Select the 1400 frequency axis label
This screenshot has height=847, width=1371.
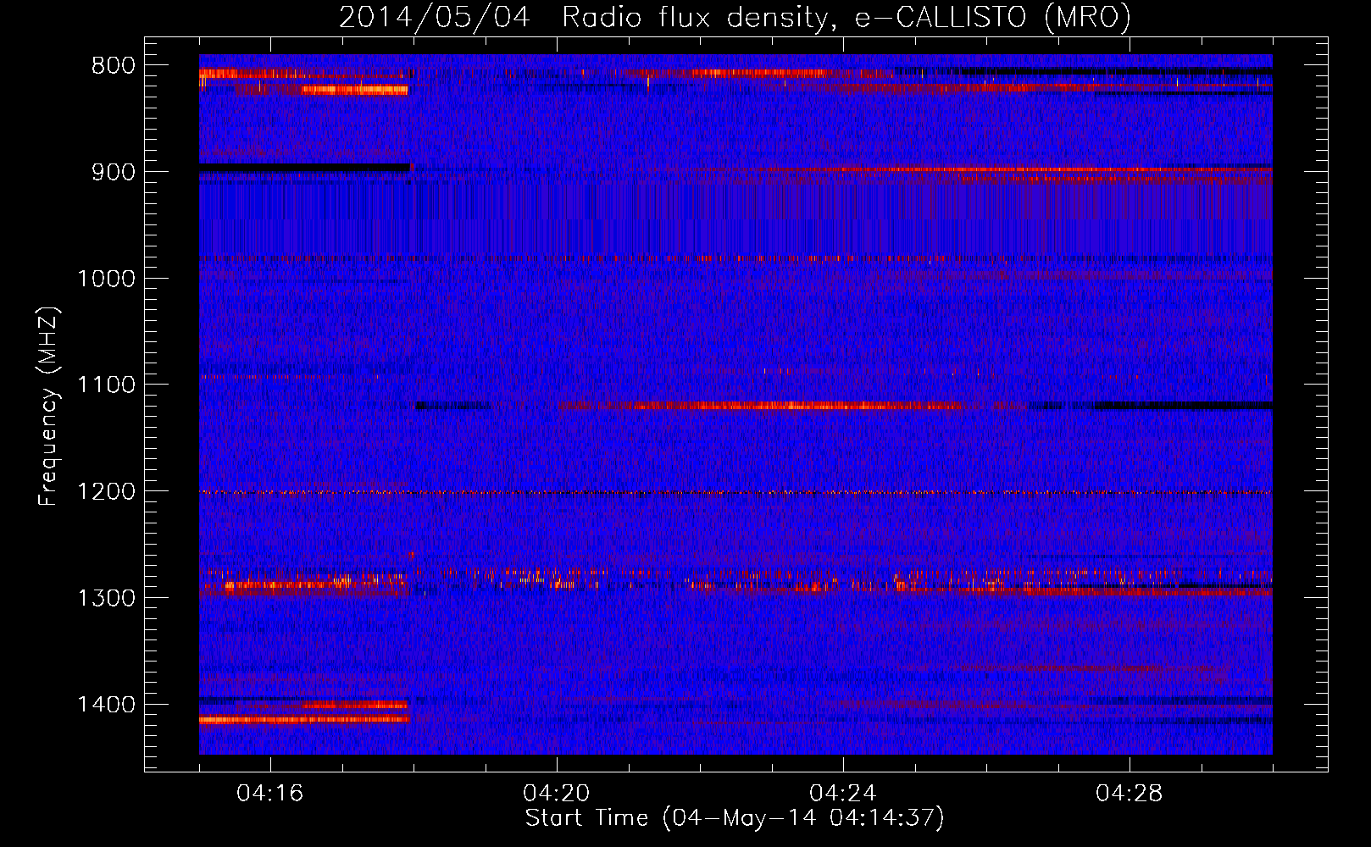point(106,705)
